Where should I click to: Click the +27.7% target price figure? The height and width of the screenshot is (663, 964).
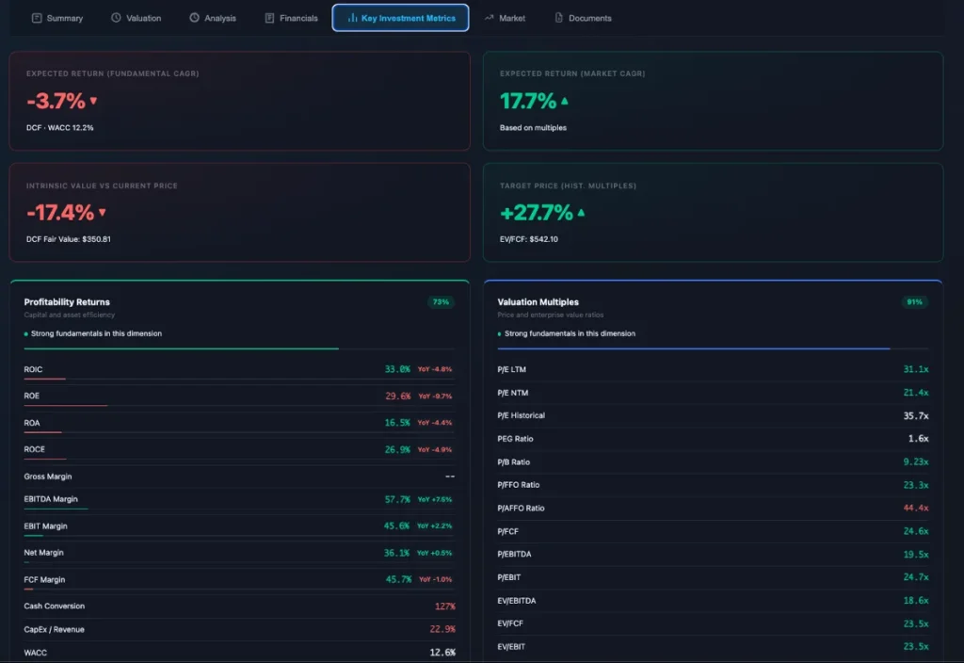[x=537, y=213]
